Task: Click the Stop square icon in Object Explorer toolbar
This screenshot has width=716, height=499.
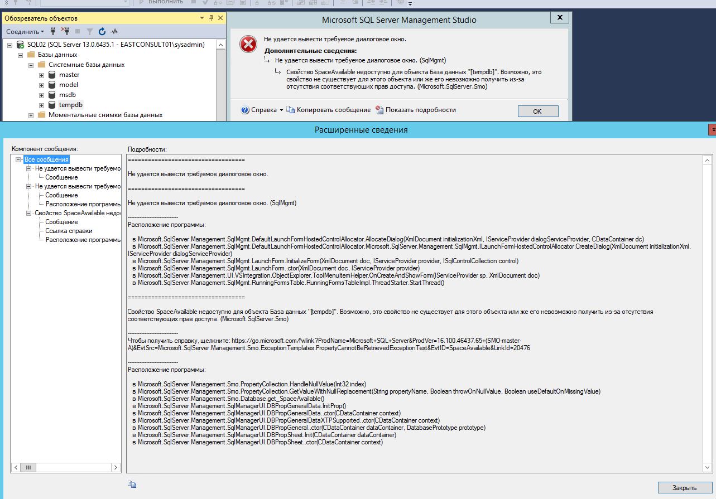Action: pyautogui.click(x=77, y=32)
